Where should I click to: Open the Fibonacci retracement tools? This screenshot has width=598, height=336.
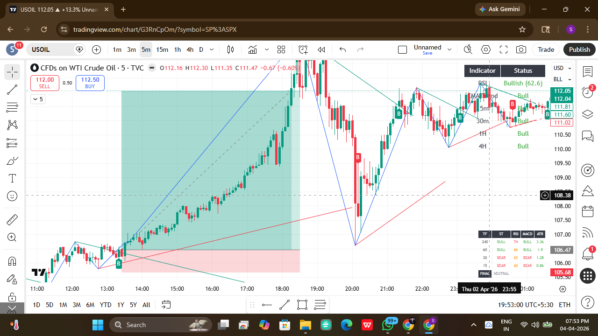tap(12, 107)
